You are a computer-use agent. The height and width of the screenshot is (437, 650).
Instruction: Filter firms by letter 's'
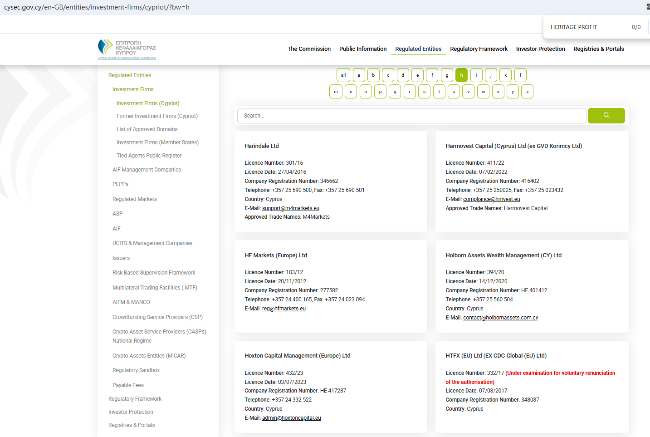pyautogui.click(x=424, y=92)
